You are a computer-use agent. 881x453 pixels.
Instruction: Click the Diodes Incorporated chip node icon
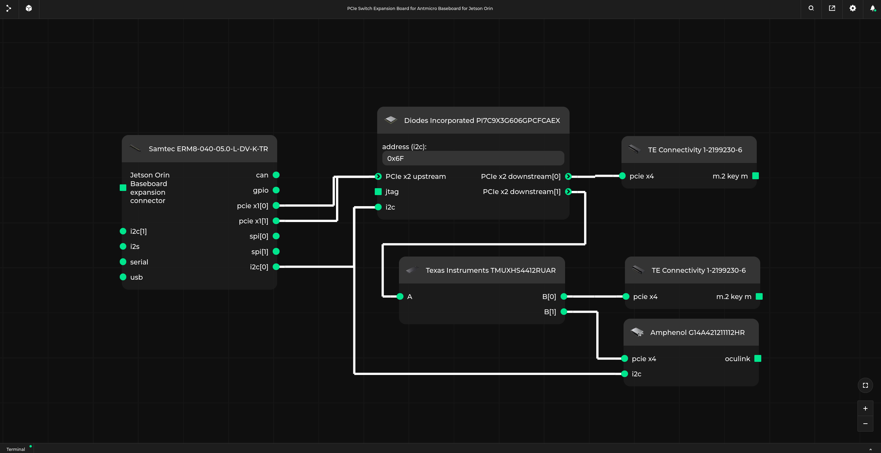[391, 120]
